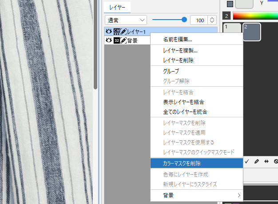This screenshot has height=204, width=278.
Task: Select グループ in the context menu
Action: point(197,71)
